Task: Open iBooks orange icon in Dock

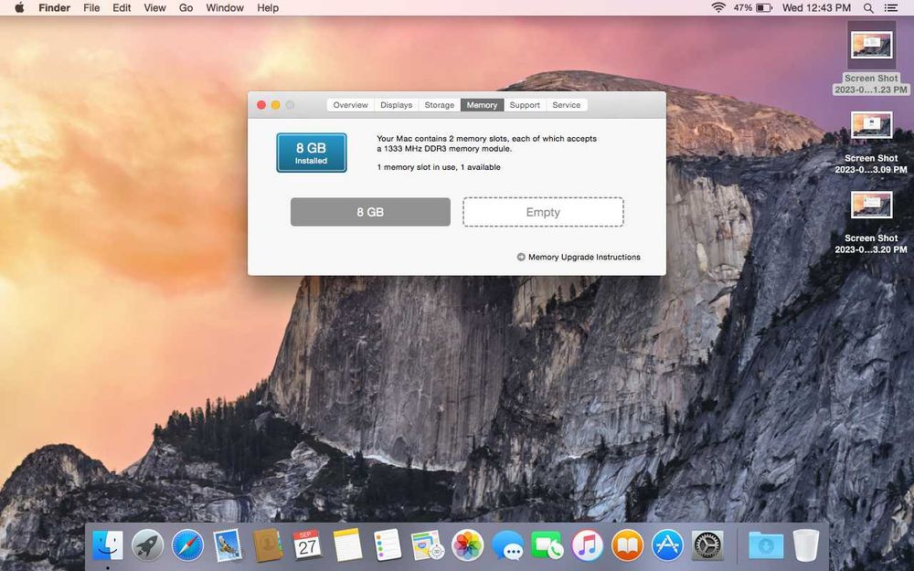Action: click(627, 545)
